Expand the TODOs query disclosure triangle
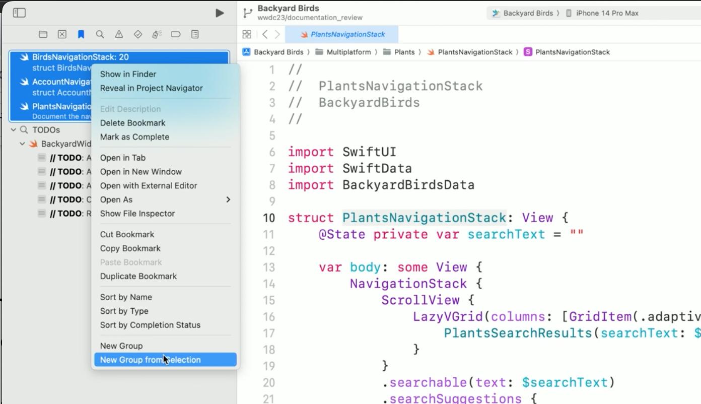This screenshot has width=701, height=404. point(12,129)
